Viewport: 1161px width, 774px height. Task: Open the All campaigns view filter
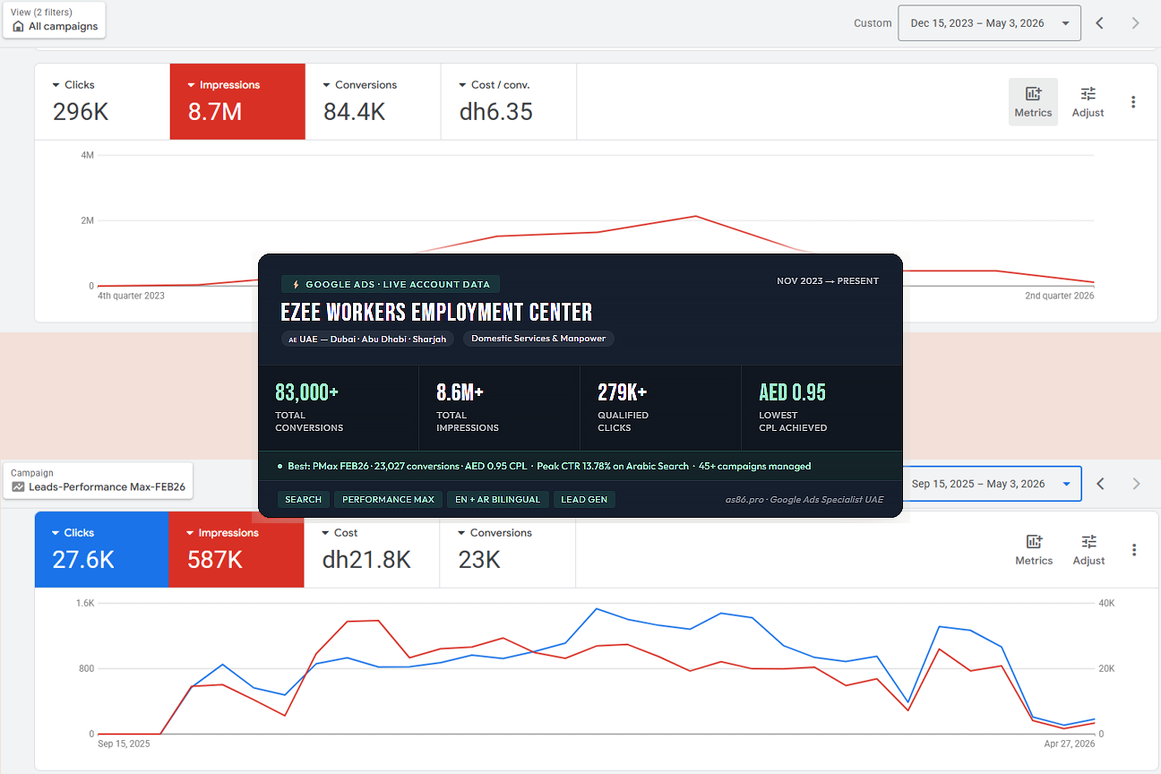[x=54, y=20]
